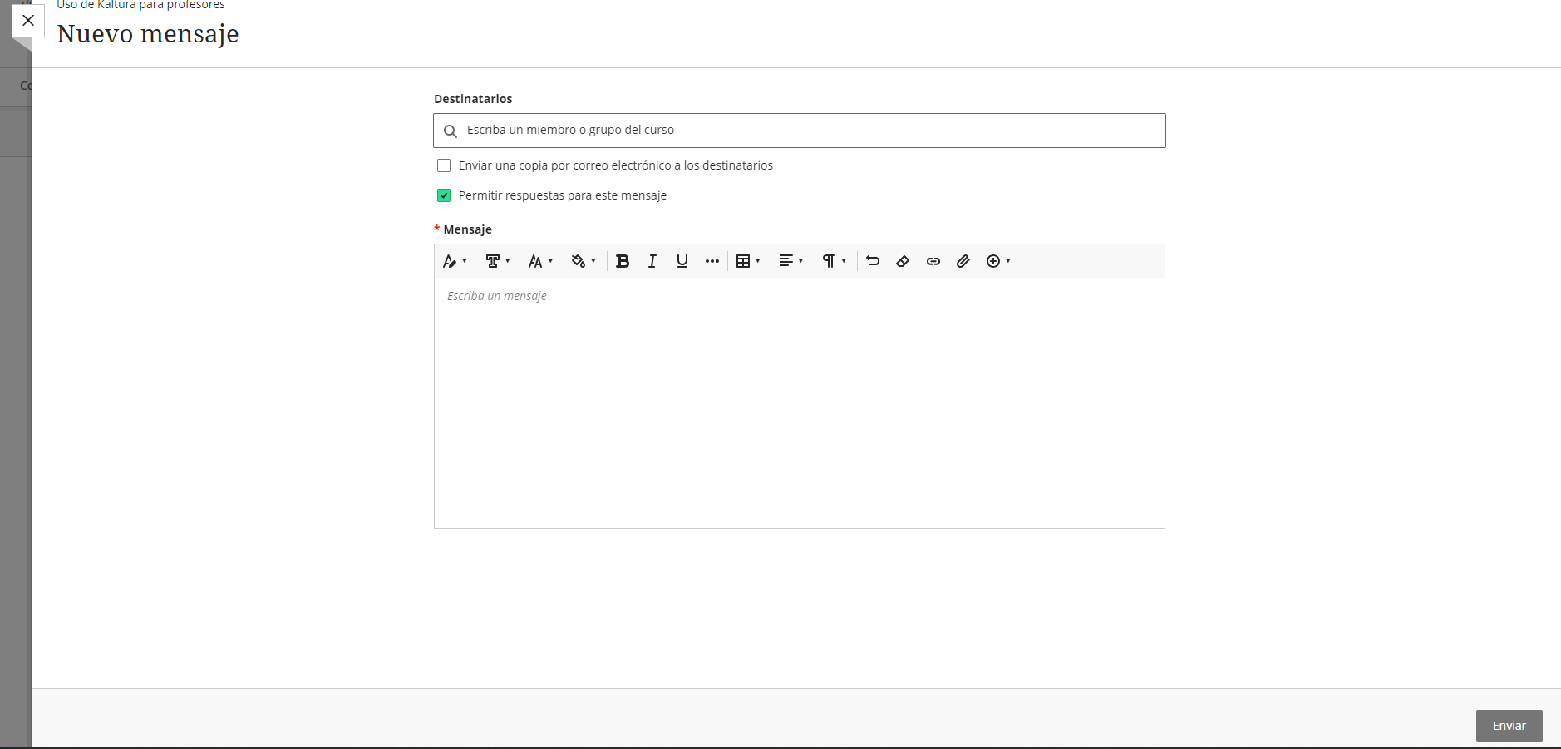Screen dimensions: 1561x749
Task: Close the Nuevo mensaje panel
Action: (x=28, y=21)
